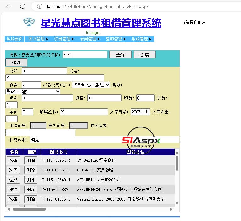Screen dimensions: 241x221
Task: Focus the 入库日期 date field
Action: point(140,112)
